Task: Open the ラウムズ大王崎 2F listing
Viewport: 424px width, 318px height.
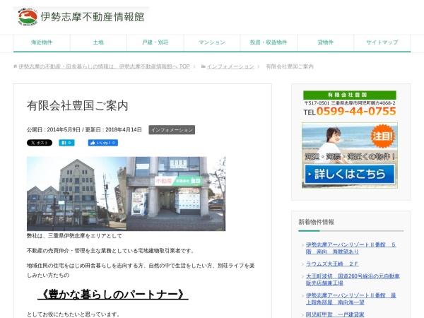Action: (x=332, y=264)
